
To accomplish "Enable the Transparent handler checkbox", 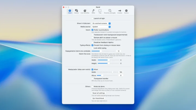I will [93, 78].
